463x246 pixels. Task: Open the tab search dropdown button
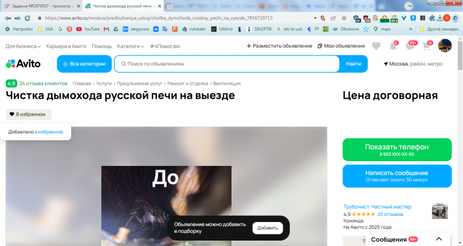click(x=408, y=6)
